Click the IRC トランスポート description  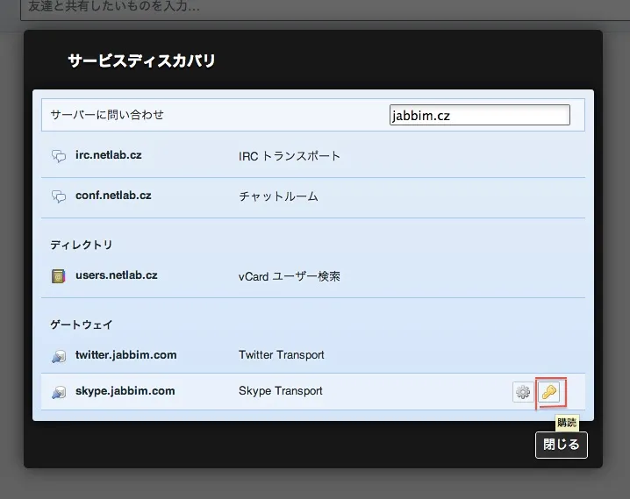pos(289,156)
